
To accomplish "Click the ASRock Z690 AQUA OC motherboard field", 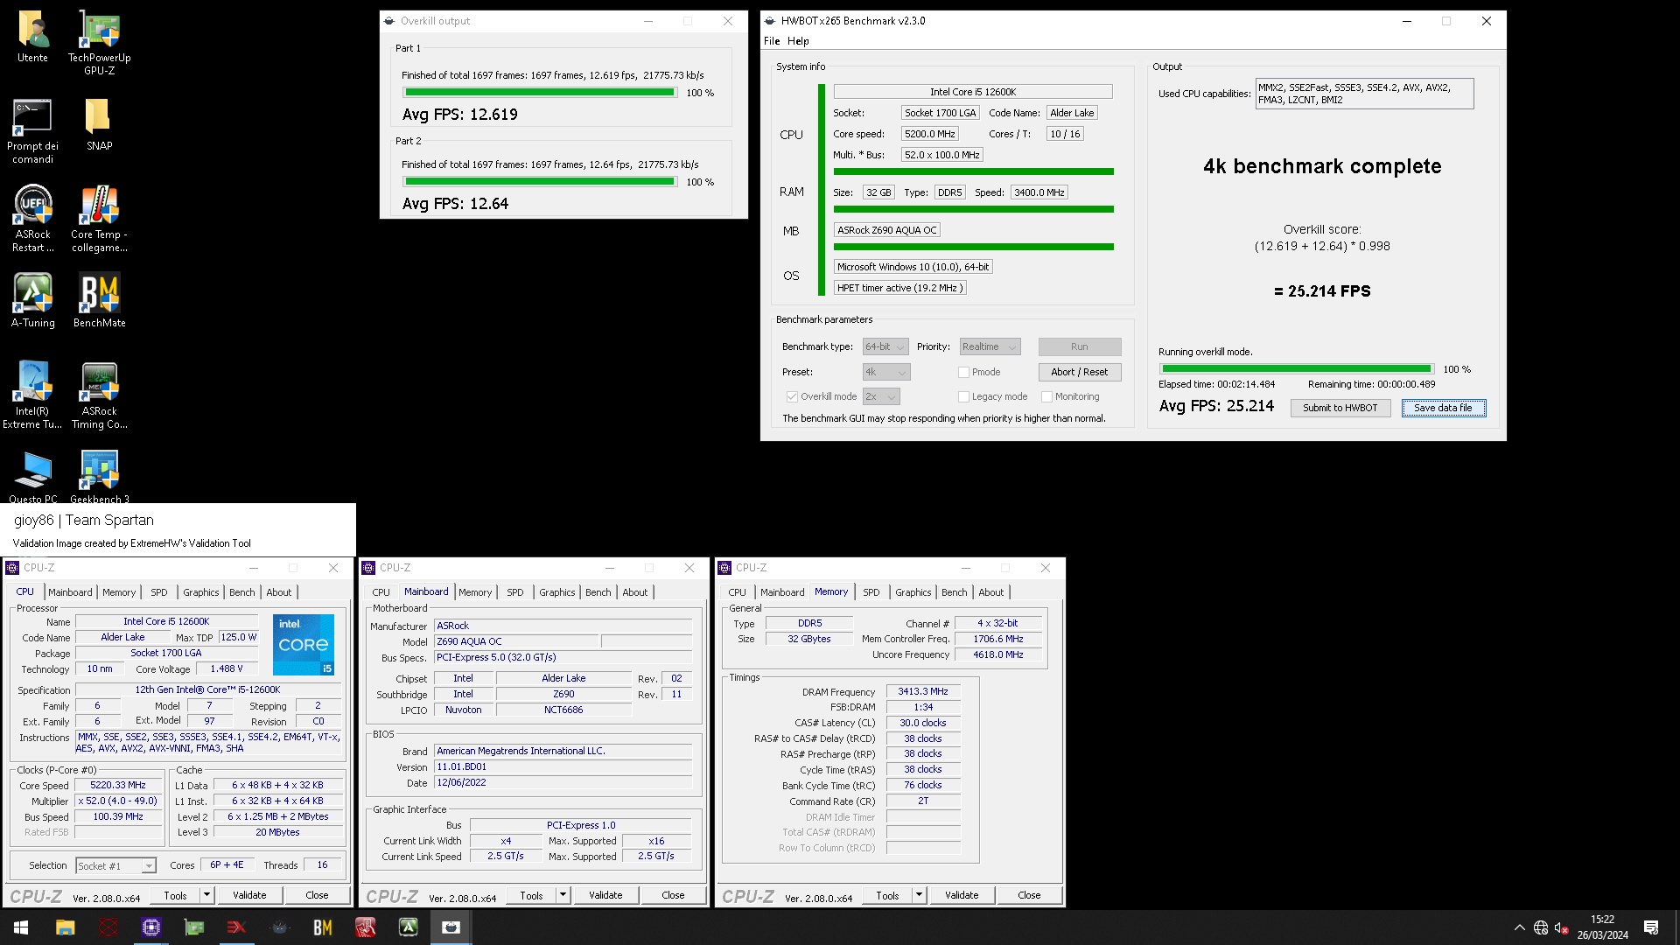I will (887, 230).
